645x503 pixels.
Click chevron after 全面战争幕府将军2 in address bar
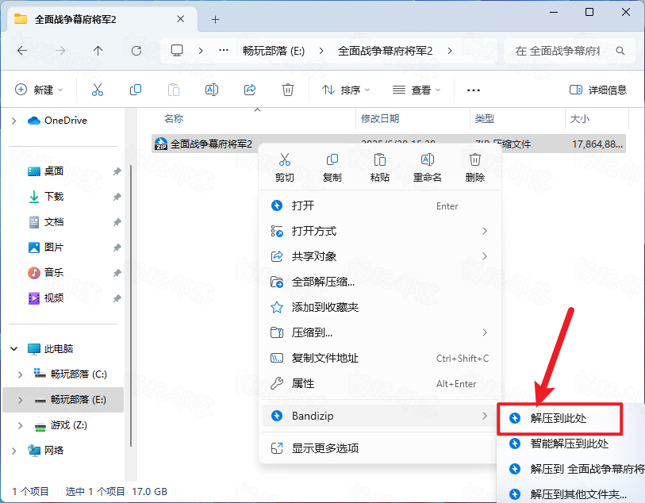click(x=450, y=51)
